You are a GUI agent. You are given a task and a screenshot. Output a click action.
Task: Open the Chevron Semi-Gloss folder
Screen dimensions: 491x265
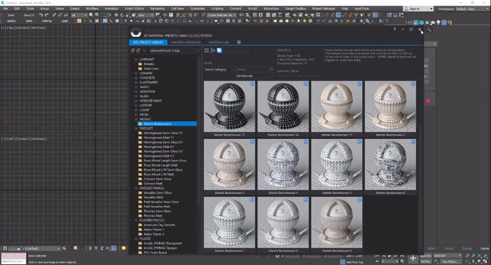pyautogui.click(x=158, y=179)
